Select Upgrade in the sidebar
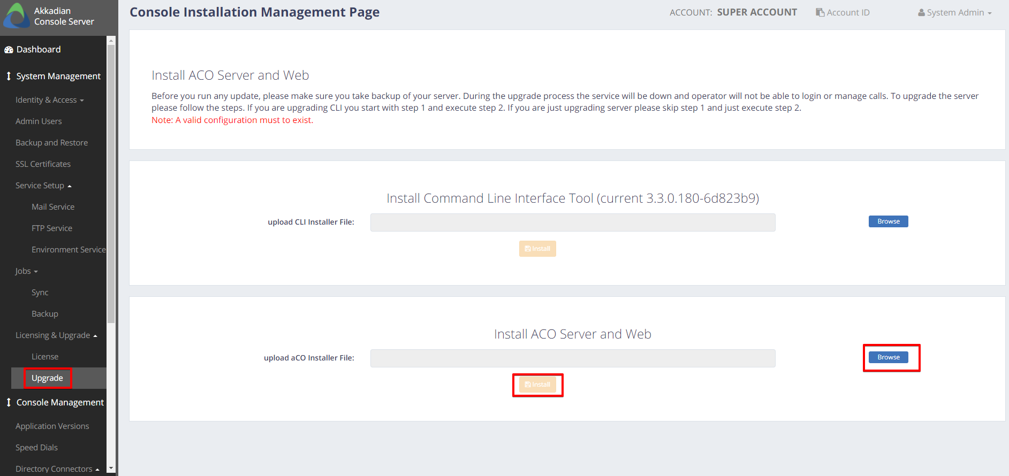The height and width of the screenshot is (476, 1009). pos(47,378)
